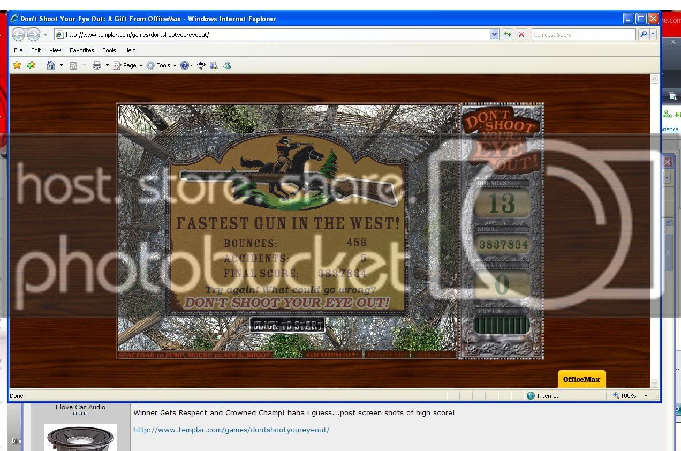
Task: Open the Page toolbar menu
Action: coord(128,65)
